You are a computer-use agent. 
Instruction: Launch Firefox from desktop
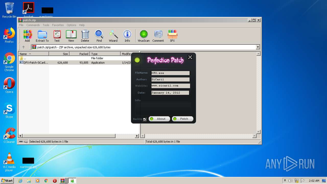click(x=9, y=35)
